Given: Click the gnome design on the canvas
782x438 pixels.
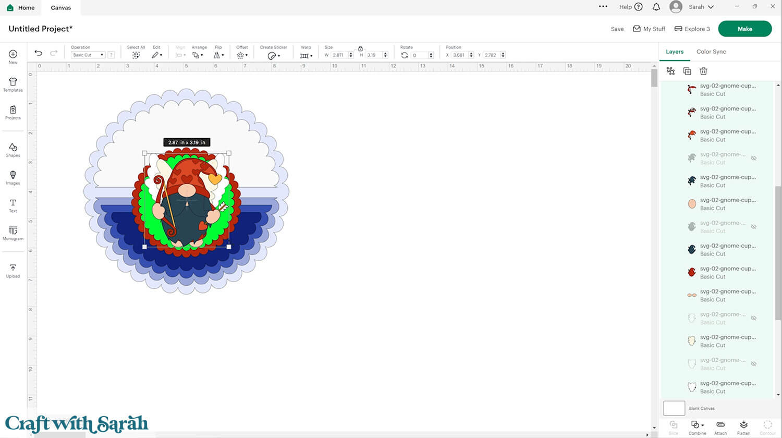Looking at the screenshot, I should click(187, 201).
